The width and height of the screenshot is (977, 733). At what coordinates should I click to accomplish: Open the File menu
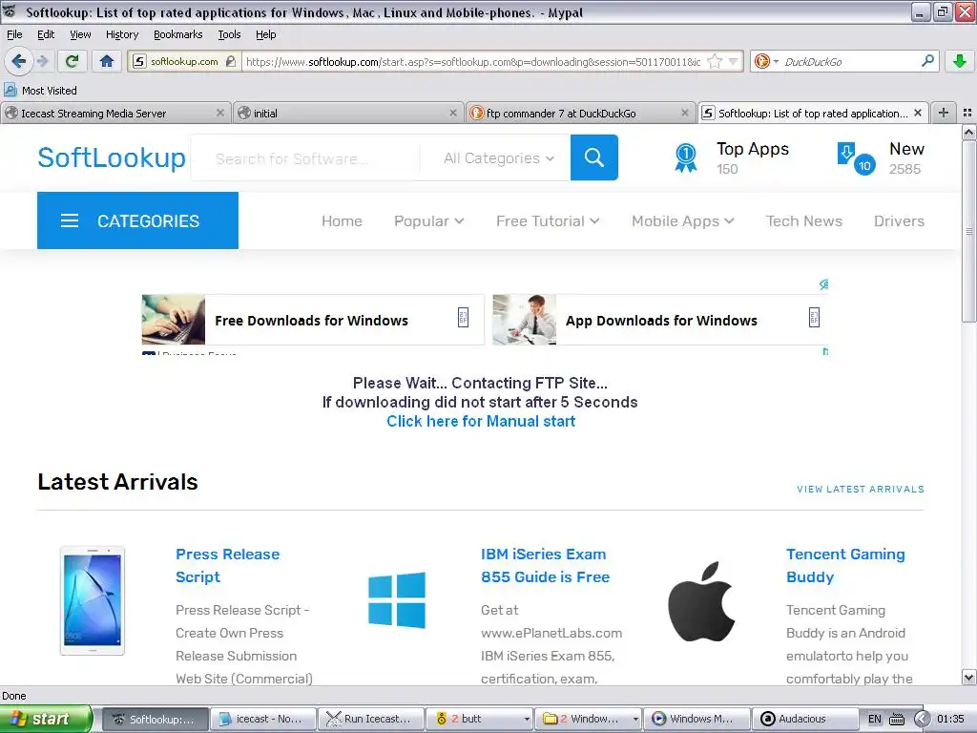14,34
